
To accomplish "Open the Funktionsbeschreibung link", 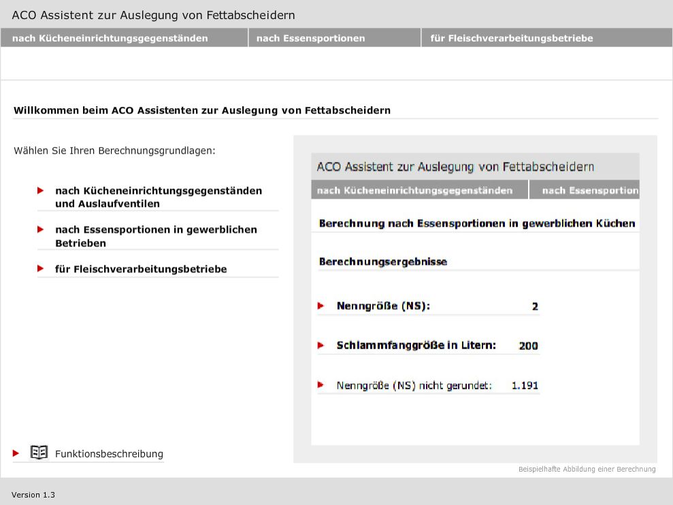I will pyautogui.click(x=109, y=454).
